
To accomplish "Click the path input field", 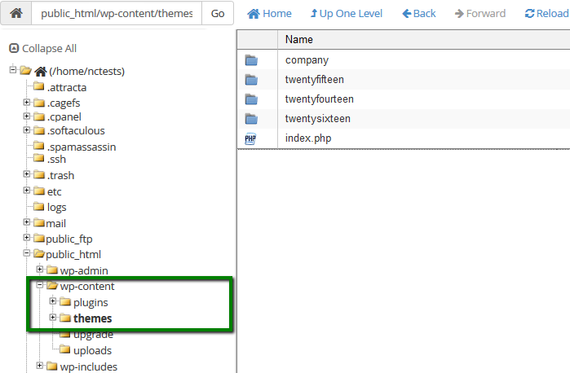I will (x=117, y=14).
